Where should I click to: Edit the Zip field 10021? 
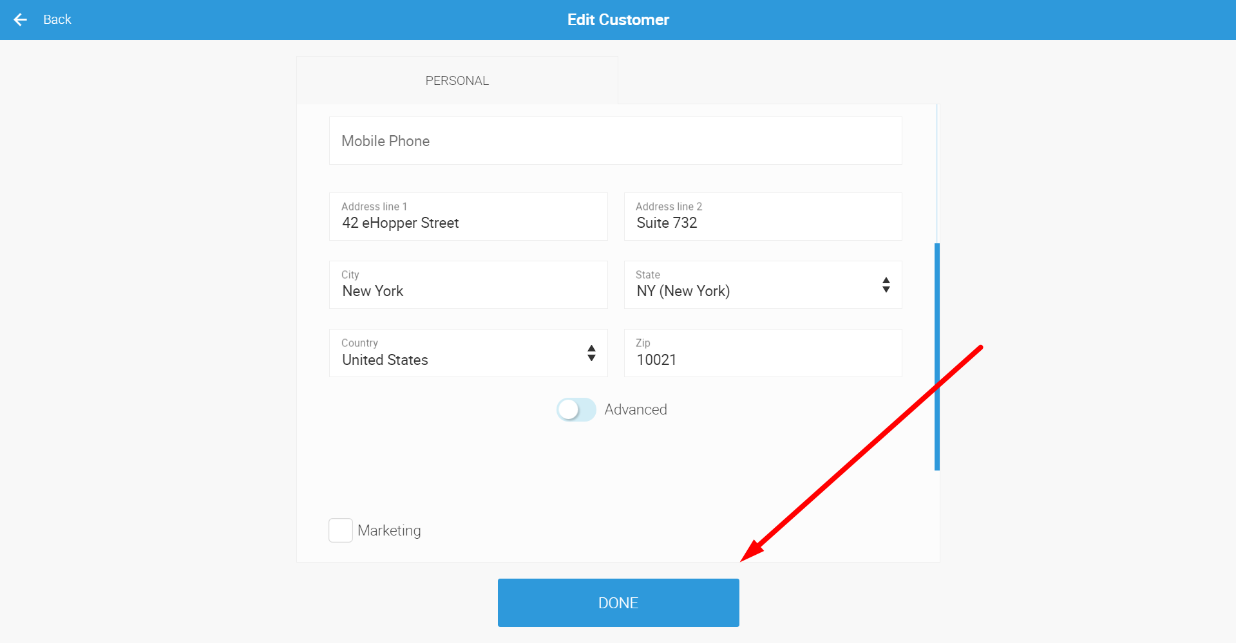763,353
